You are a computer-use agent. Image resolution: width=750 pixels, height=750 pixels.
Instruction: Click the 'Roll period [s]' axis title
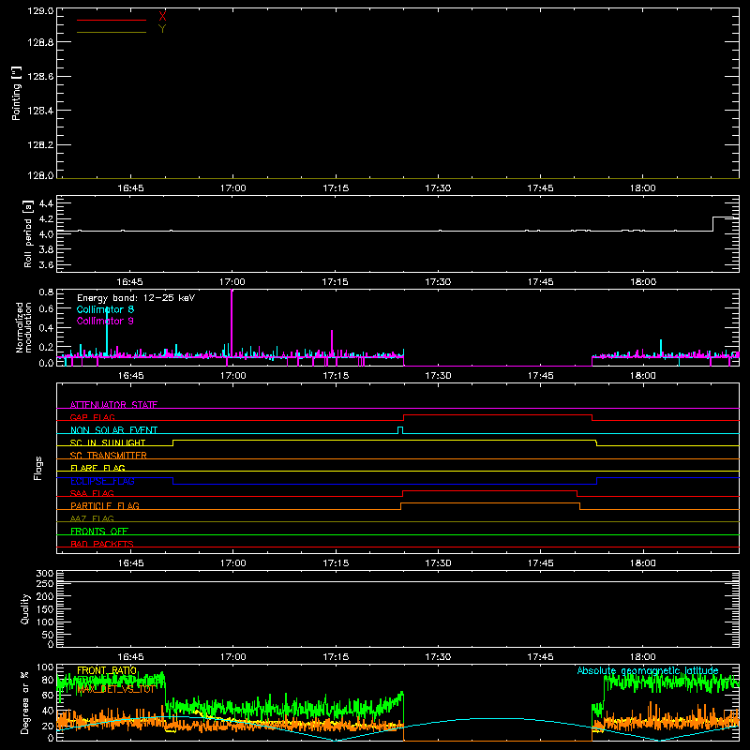(28, 233)
